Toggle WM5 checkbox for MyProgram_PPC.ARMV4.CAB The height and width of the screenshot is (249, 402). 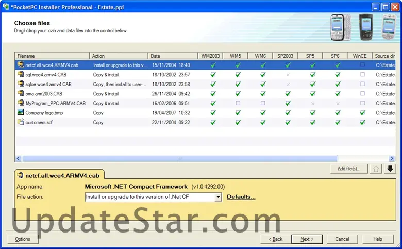238,103
